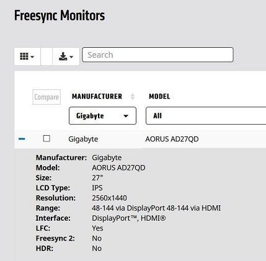Click the Freesync Monitors page heading
Screen dimensions: 266x261
pos(60,16)
